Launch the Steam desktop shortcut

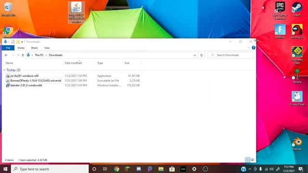pyautogui.click(x=297, y=9)
